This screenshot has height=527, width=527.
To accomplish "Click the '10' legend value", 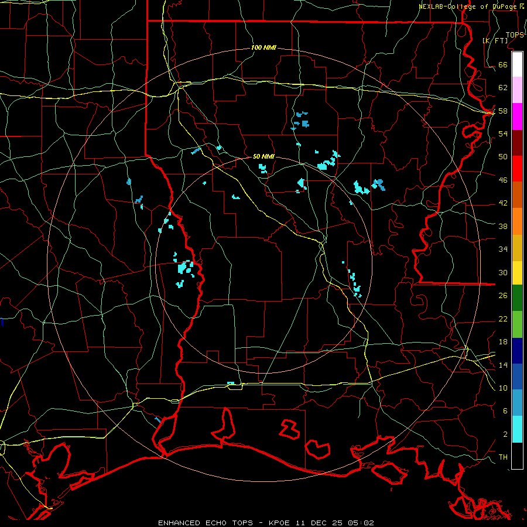I will coord(503,388).
